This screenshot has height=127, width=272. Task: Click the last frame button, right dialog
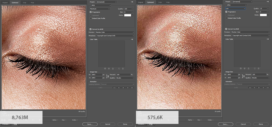point(268,87)
